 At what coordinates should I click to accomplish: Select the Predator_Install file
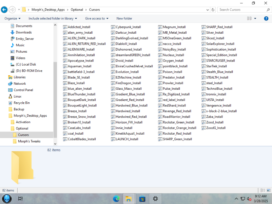171,78
